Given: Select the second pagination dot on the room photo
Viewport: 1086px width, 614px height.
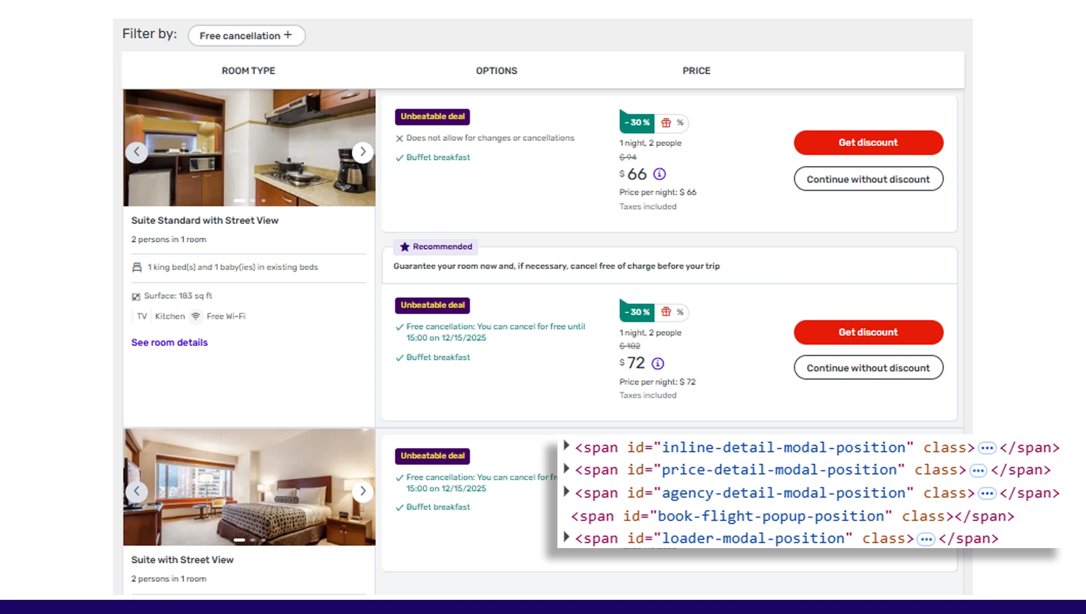Looking at the screenshot, I should click(252, 200).
